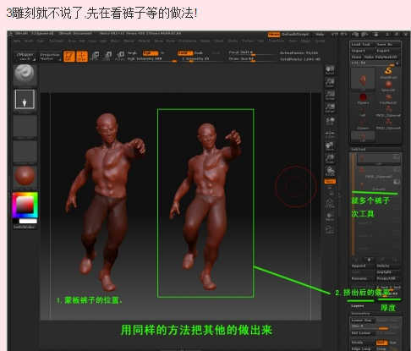Click the Delete subtool button

point(388,266)
